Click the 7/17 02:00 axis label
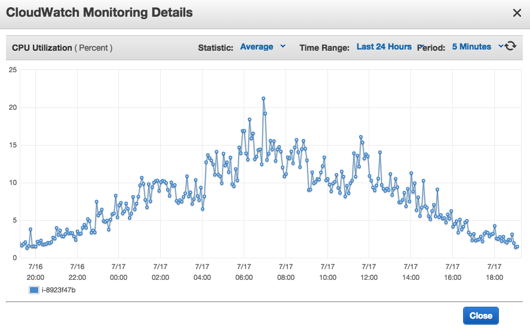This screenshot has width=530, height=330. (160, 272)
